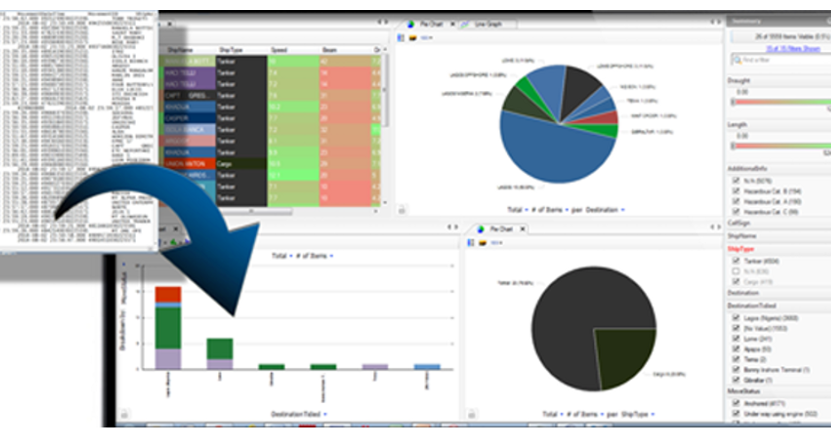Uncheck the Hazardous Cat. C filter

[x=736, y=211]
